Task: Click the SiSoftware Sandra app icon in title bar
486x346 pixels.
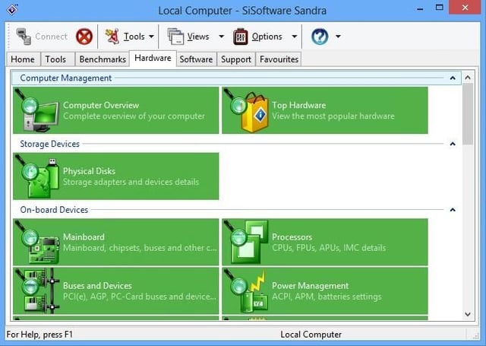Action: pos(12,10)
